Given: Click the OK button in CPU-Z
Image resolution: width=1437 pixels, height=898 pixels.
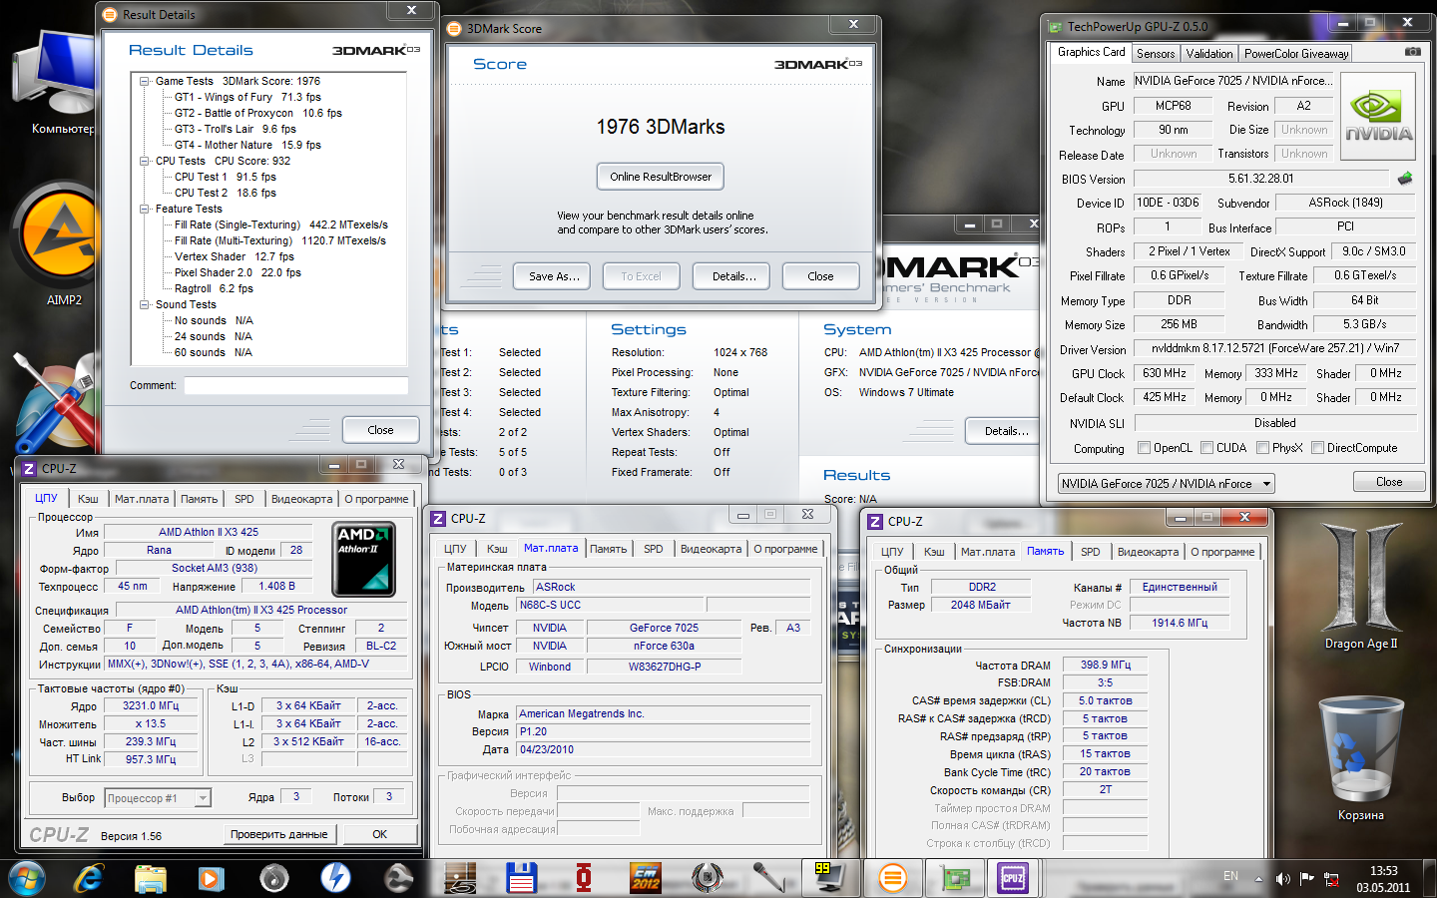Looking at the screenshot, I should (x=379, y=834).
